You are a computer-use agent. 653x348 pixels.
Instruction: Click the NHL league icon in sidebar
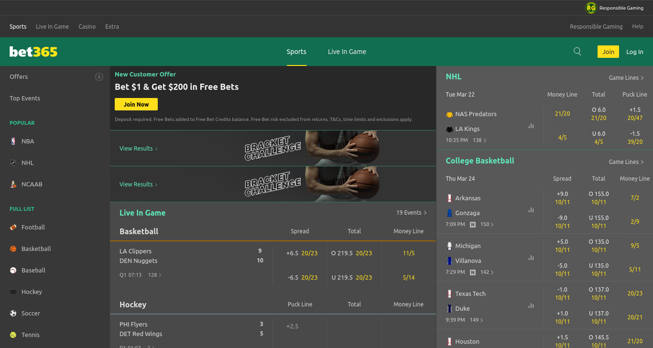(13, 163)
